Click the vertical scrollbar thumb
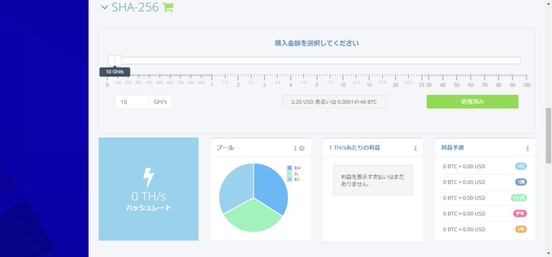This screenshot has height=257, width=552. [x=548, y=135]
